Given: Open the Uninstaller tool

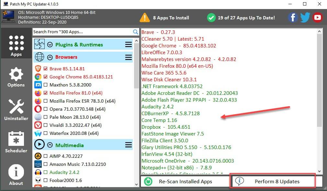Looking at the screenshot, I should (x=16, y=110).
